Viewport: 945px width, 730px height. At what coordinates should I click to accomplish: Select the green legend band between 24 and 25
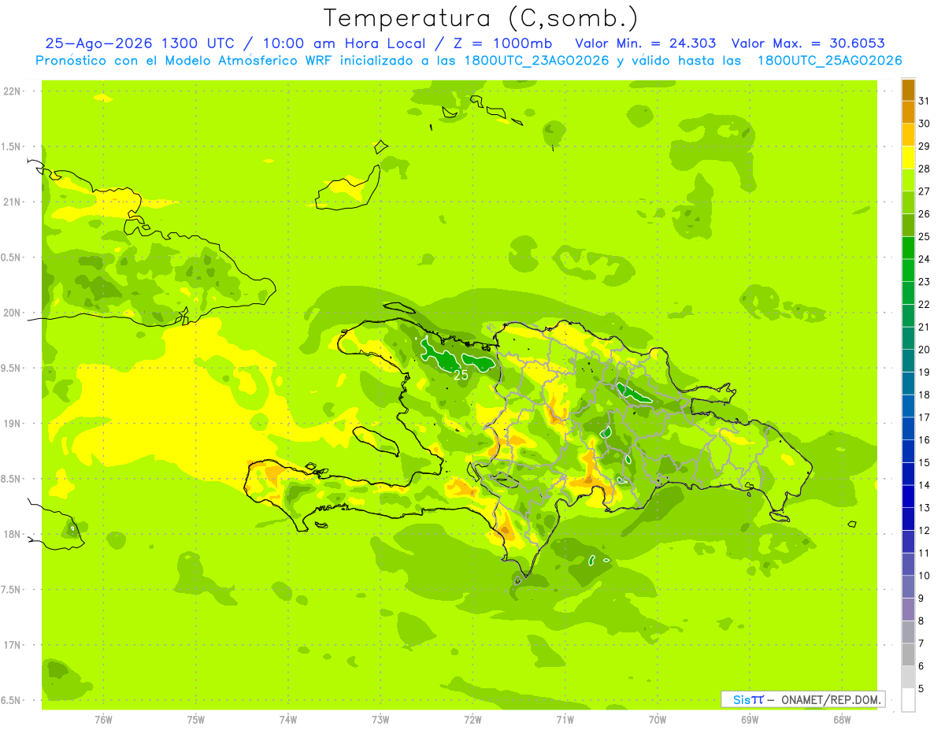point(908,247)
